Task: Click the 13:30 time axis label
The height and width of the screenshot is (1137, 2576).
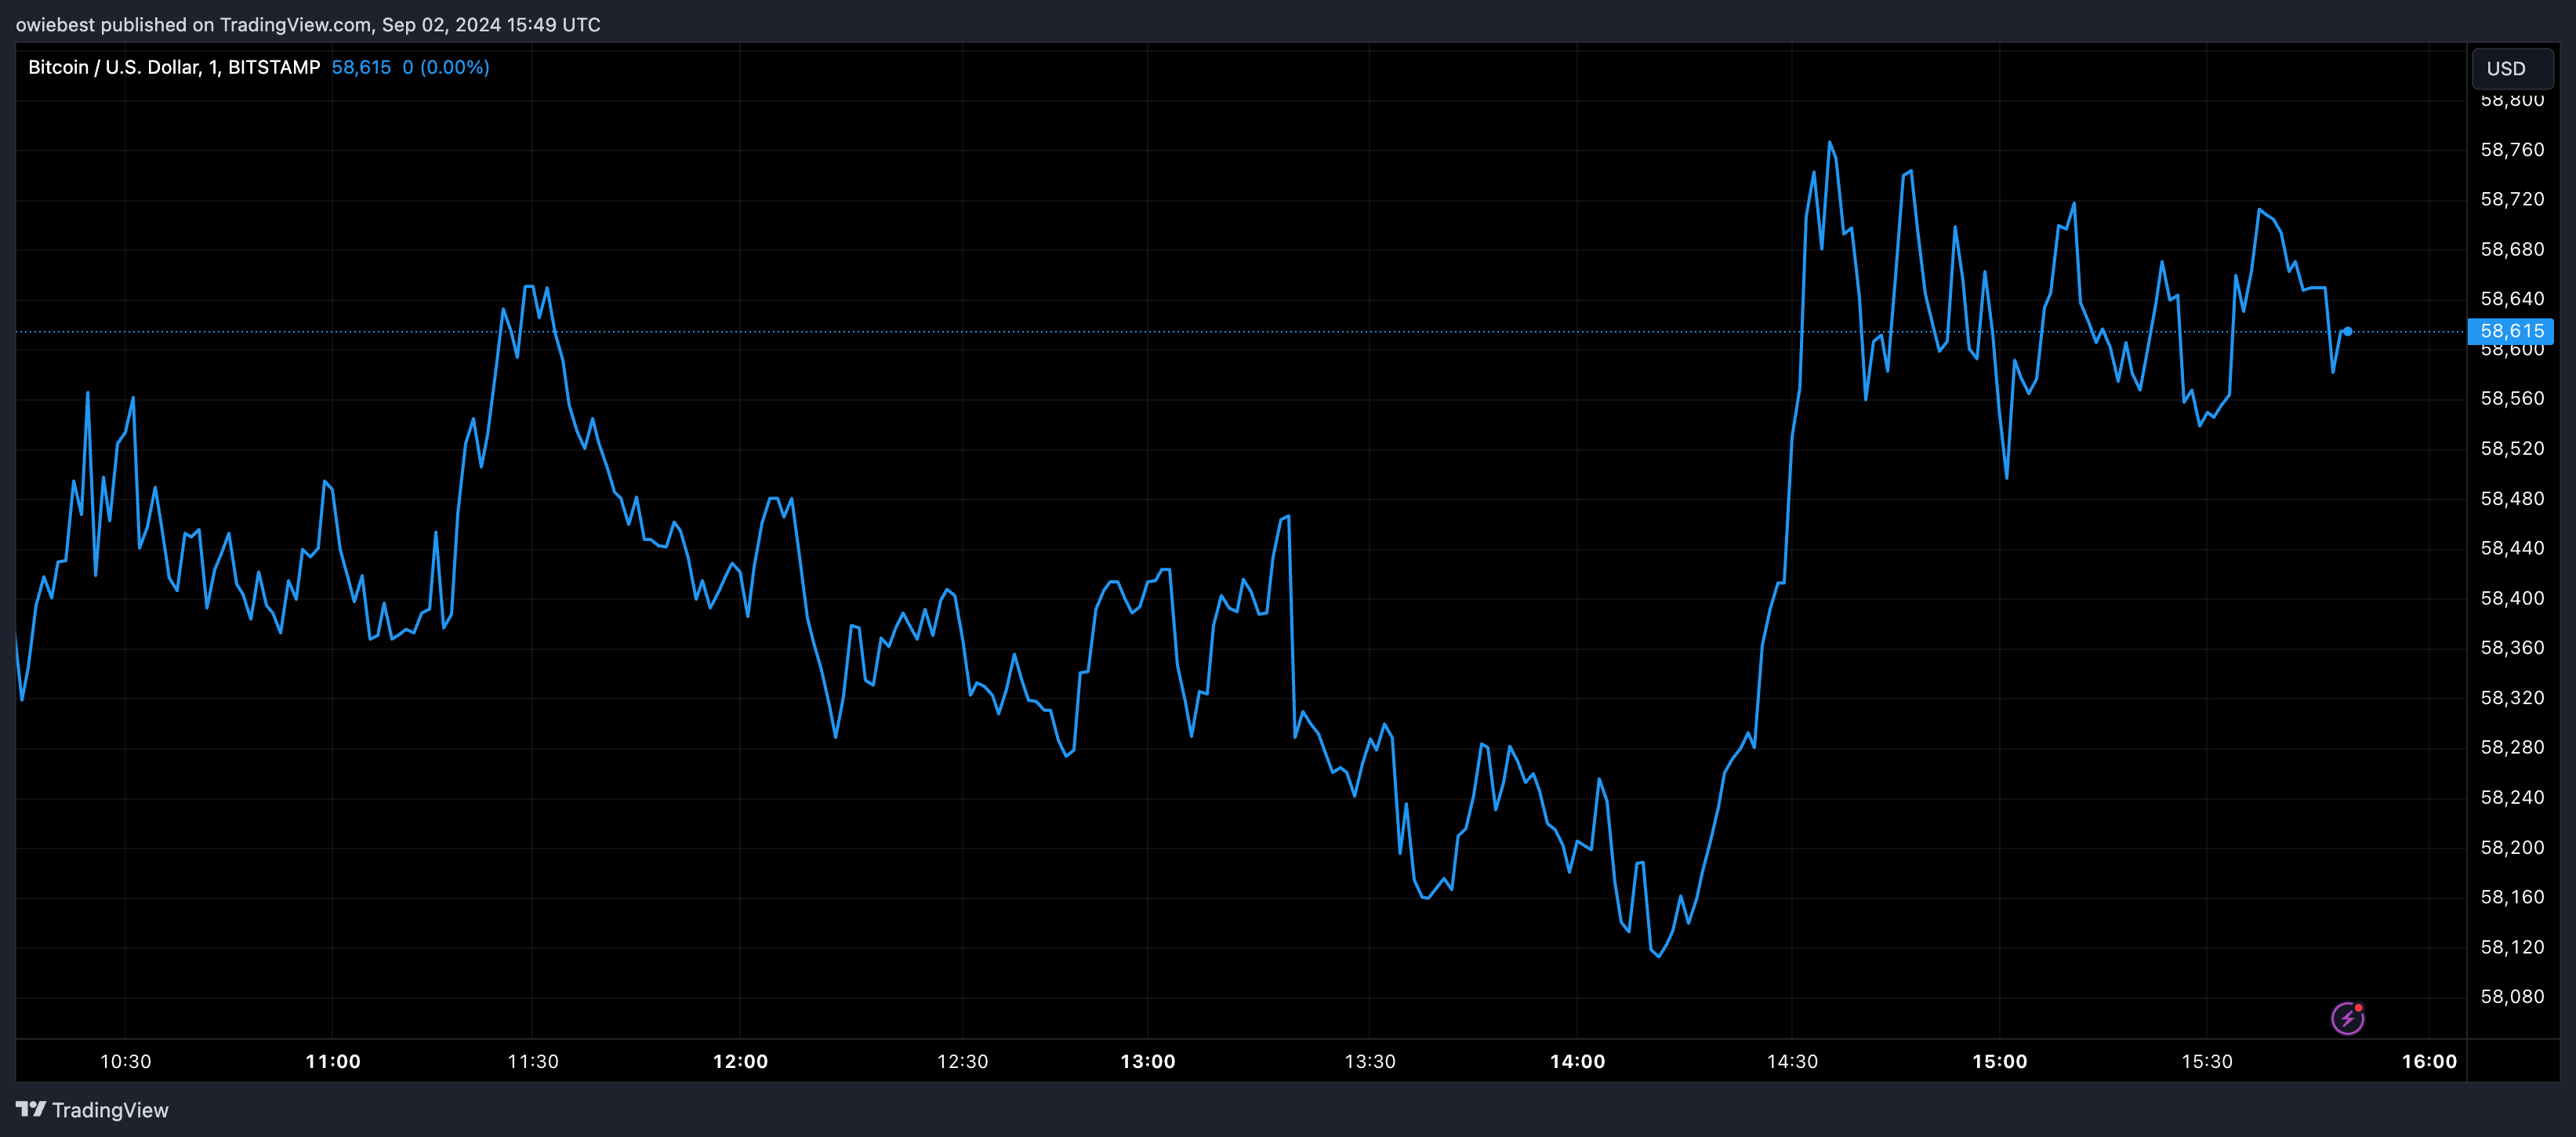Action: pos(1370,1061)
